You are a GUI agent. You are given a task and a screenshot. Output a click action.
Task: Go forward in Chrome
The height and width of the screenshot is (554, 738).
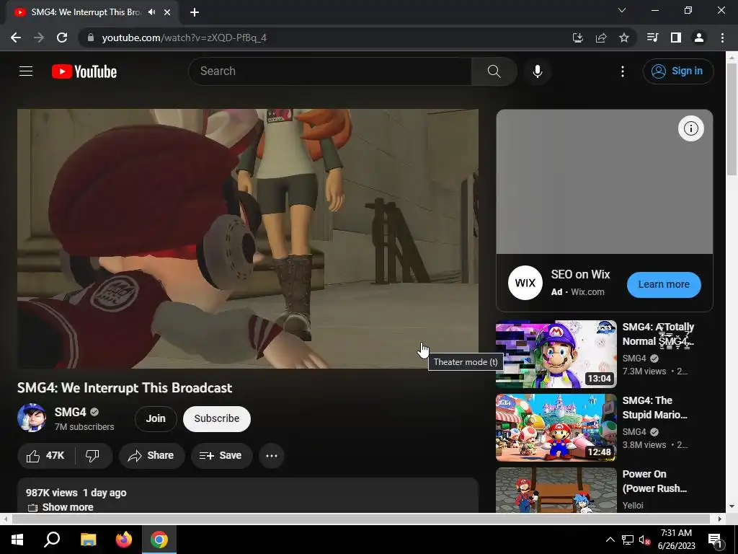pyautogui.click(x=39, y=38)
